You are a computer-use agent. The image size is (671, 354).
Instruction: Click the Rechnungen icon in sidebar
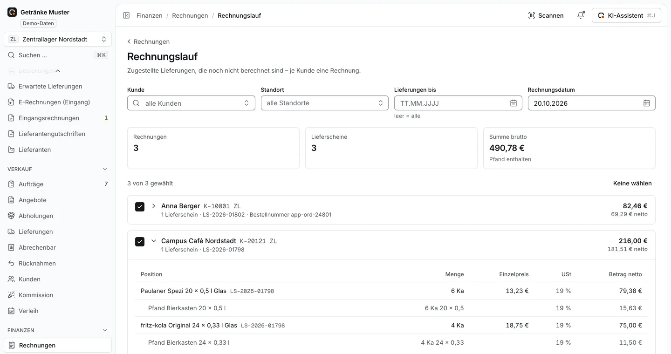(12, 345)
